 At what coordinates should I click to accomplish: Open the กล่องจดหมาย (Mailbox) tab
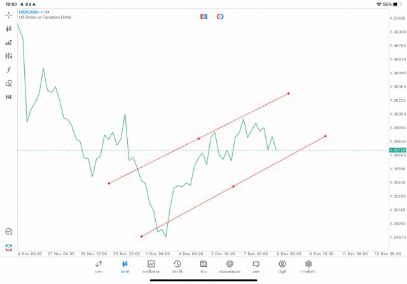pos(230,266)
